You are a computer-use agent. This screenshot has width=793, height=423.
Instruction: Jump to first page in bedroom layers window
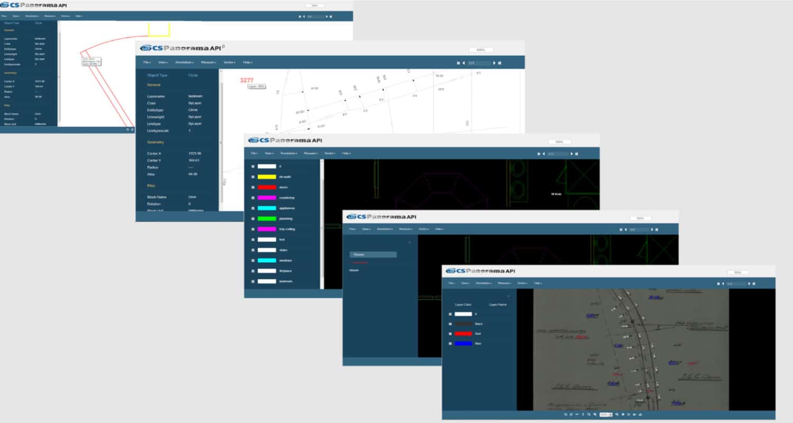(x=539, y=154)
